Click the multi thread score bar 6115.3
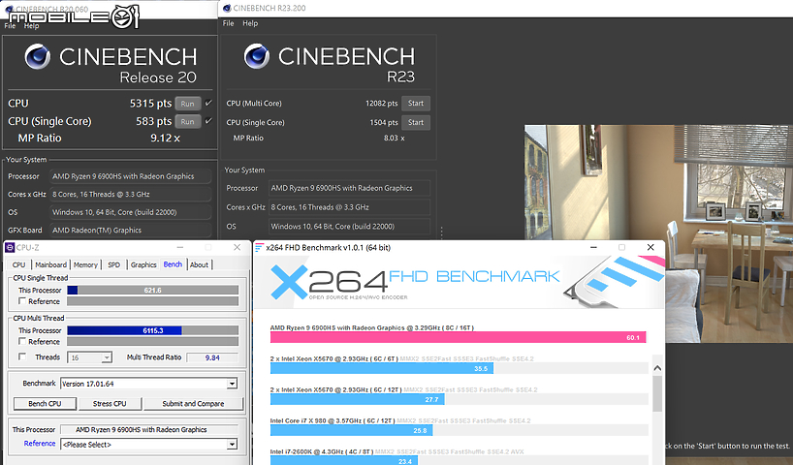 point(153,330)
